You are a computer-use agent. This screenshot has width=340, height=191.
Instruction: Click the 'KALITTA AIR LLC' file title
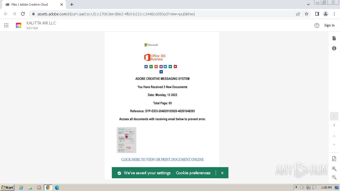coord(41,23)
